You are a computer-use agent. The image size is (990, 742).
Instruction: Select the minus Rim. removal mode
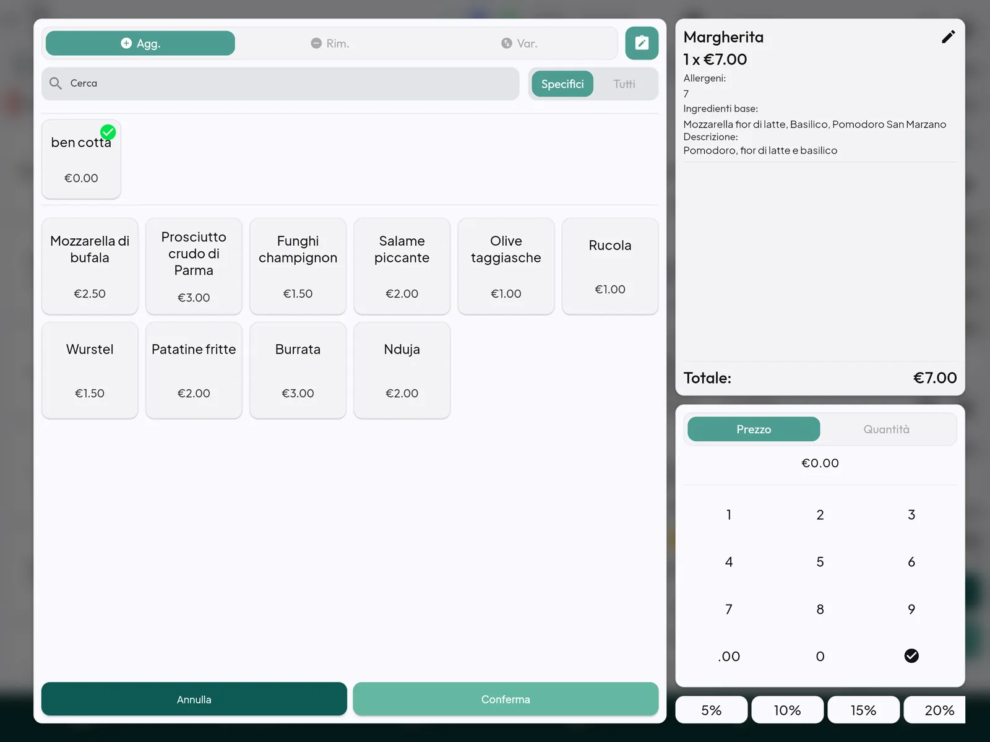point(330,43)
